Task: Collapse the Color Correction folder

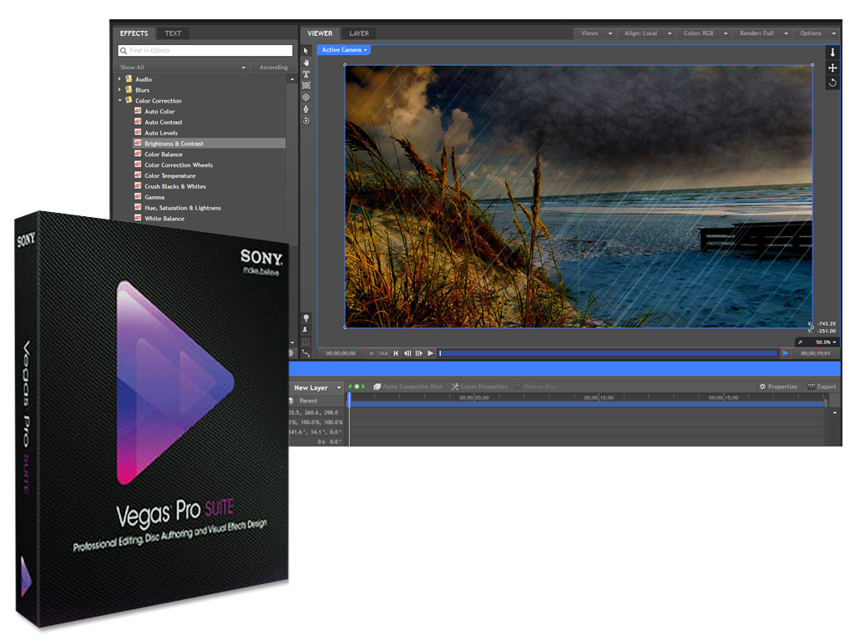Action: point(119,101)
